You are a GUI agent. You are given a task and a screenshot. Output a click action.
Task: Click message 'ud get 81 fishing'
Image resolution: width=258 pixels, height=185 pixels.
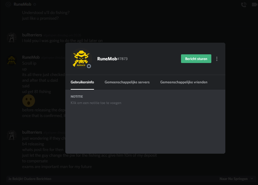point(37,92)
